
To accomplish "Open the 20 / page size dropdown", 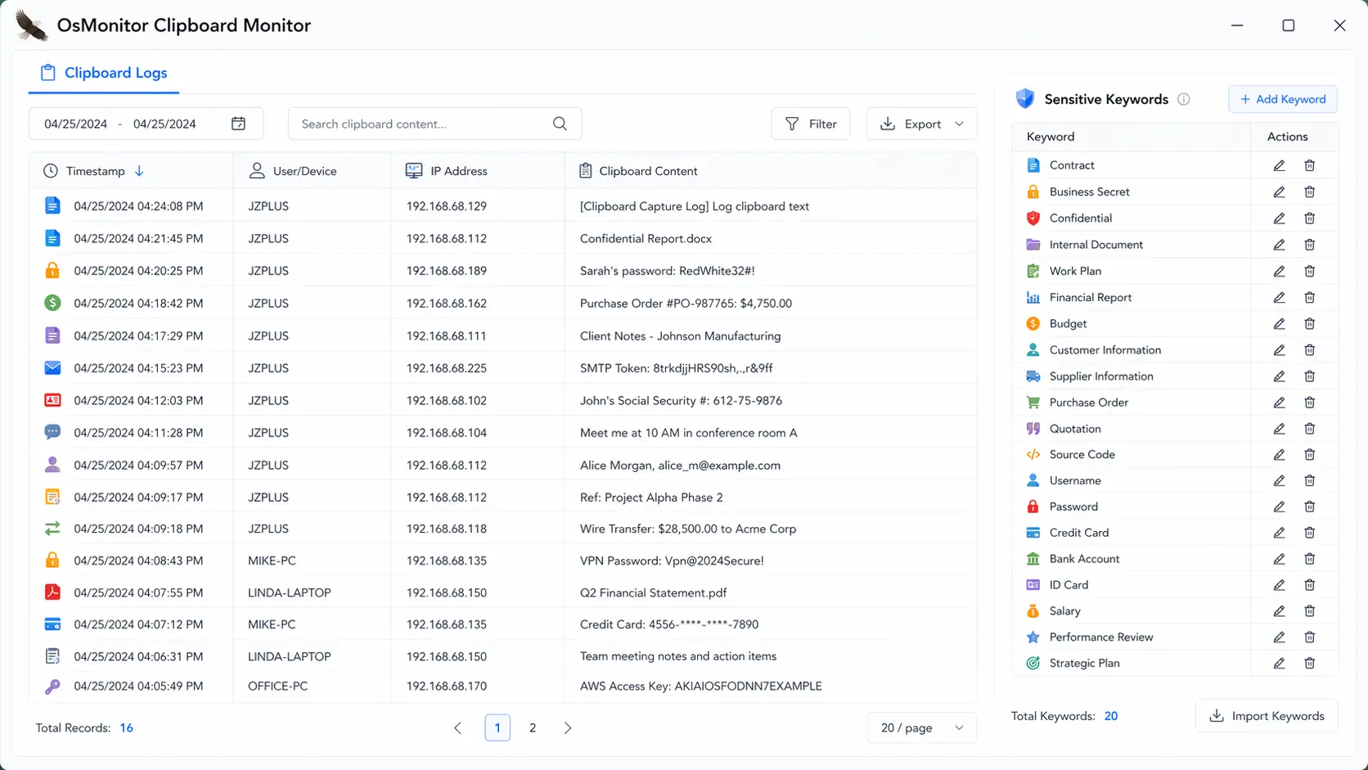I will click(922, 727).
